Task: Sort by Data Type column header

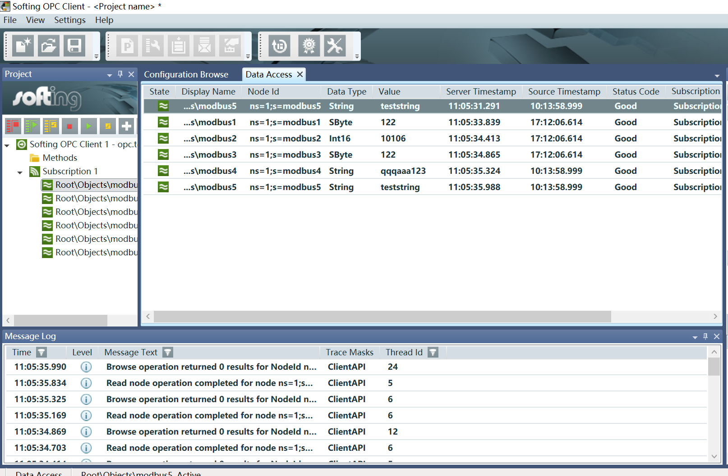Action: pyautogui.click(x=347, y=91)
